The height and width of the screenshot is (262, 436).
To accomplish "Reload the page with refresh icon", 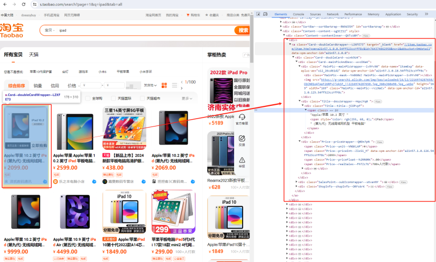I will 24,4.
